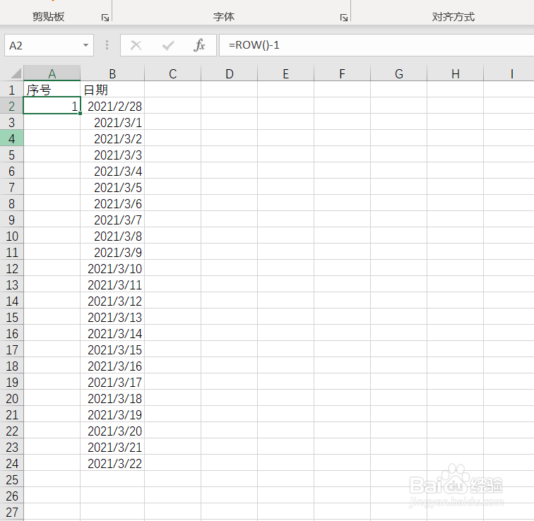This screenshot has height=521, width=534.
Task: Click cell with date 2021/3/15
Action: pos(112,349)
